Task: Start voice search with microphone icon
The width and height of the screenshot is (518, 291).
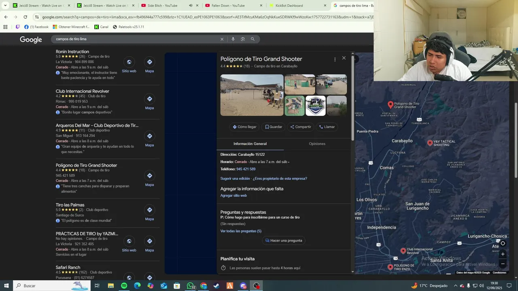Action: [x=233, y=39]
